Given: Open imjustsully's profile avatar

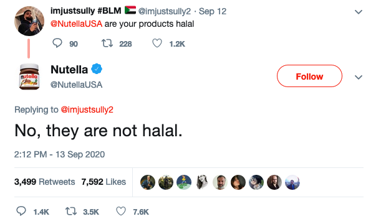Looking at the screenshot, I should click(x=29, y=21).
